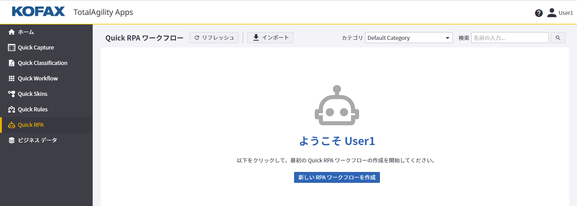Screen dimensions: 577x206
Task: Click the リフレッシュ refresh button
Action: click(214, 37)
